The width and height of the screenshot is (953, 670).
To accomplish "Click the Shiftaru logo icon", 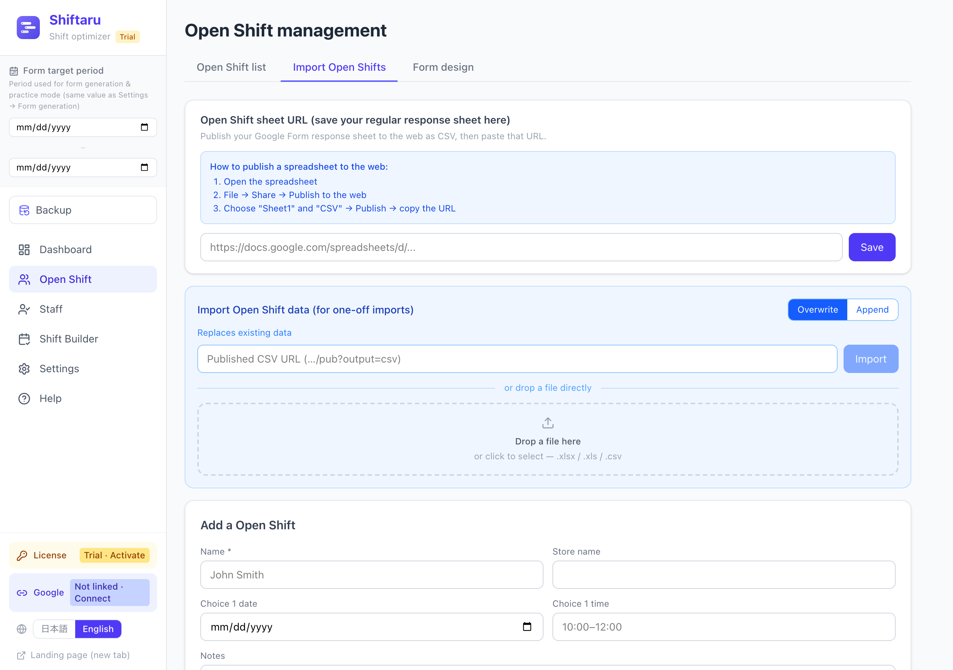I will click(28, 28).
